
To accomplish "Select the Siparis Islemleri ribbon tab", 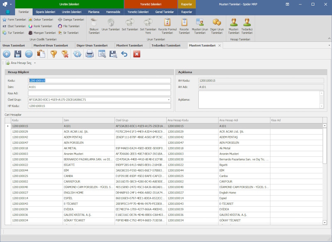I will click(46, 12).
